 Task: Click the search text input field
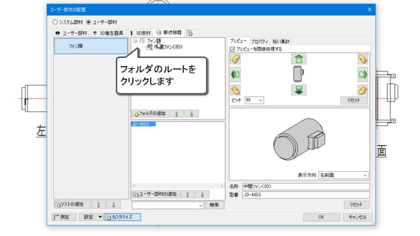click(165, 205)
